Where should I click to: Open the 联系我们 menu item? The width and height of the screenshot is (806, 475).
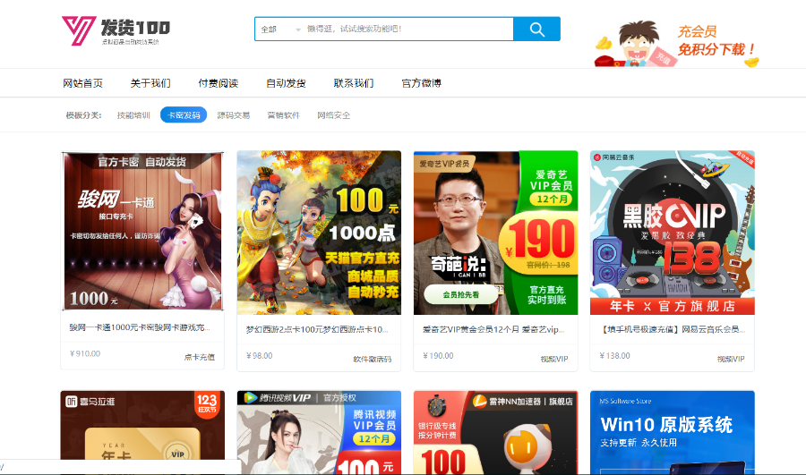(354, 83)
